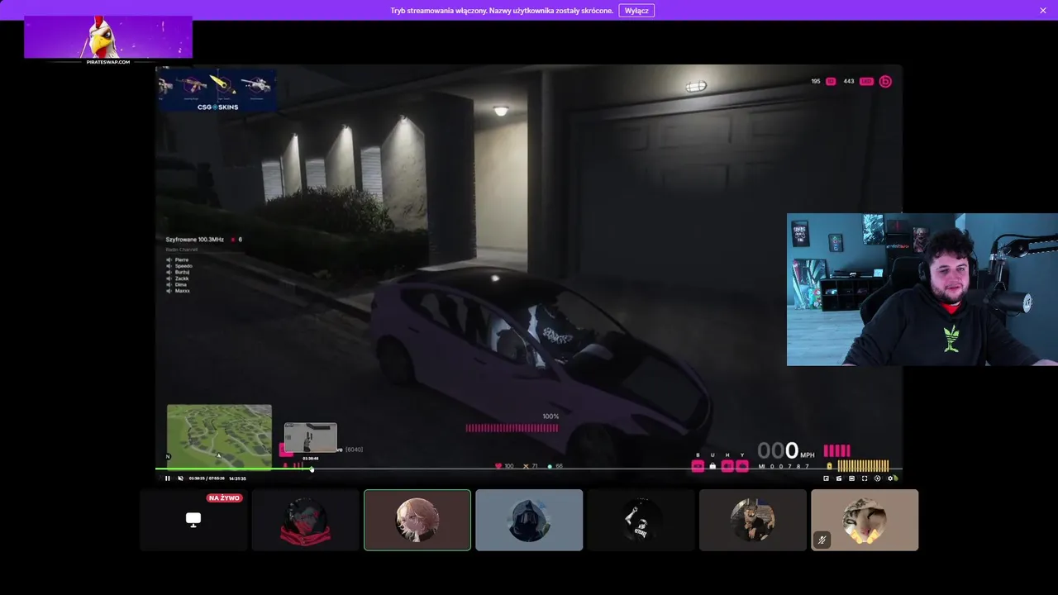Select the dark hooded avatar participant tile

[529, 520]
